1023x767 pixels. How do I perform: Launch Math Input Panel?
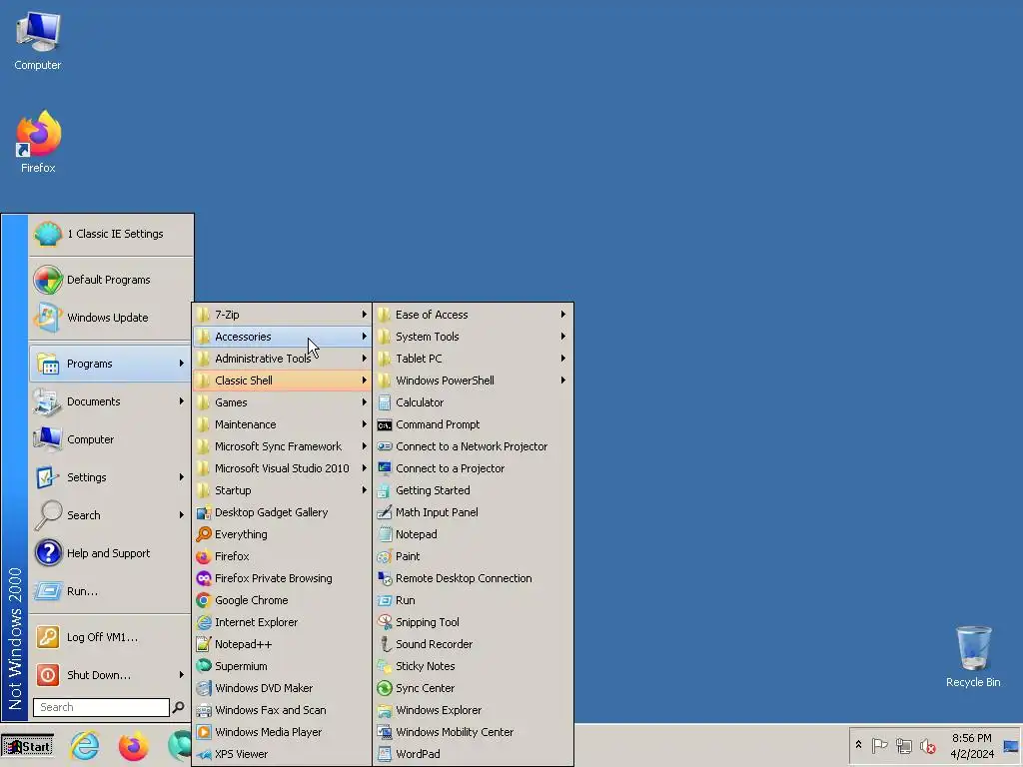[473, 512]
